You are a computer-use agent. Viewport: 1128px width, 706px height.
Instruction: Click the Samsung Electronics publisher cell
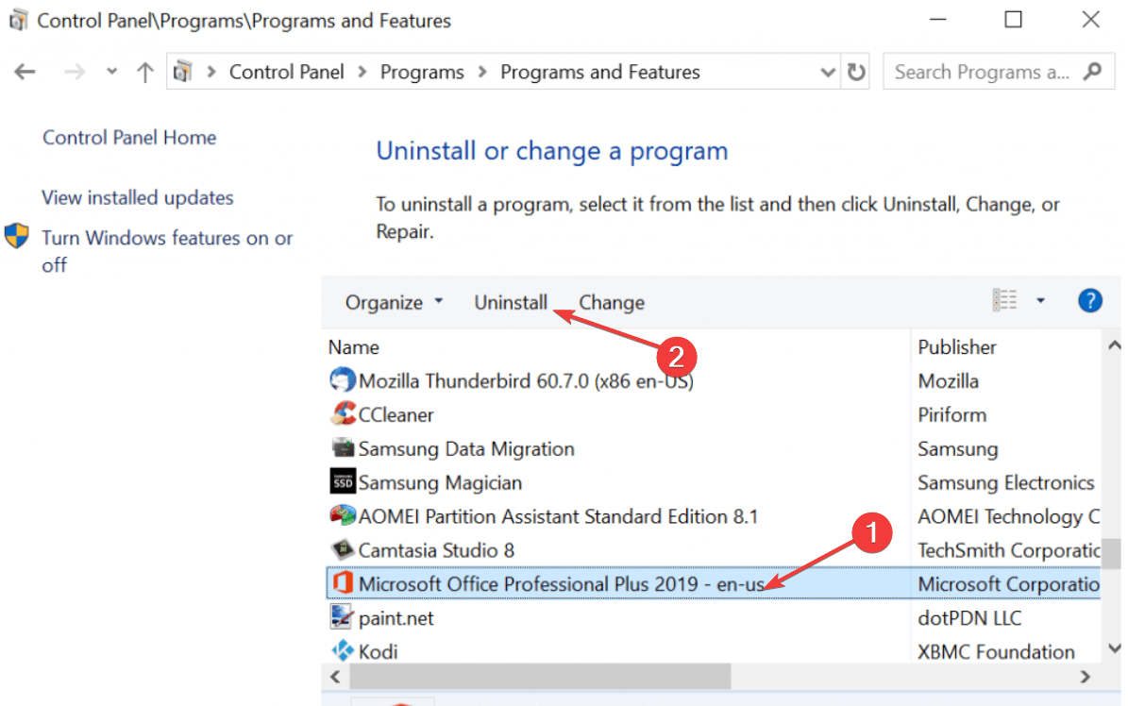pos(1005,483)
